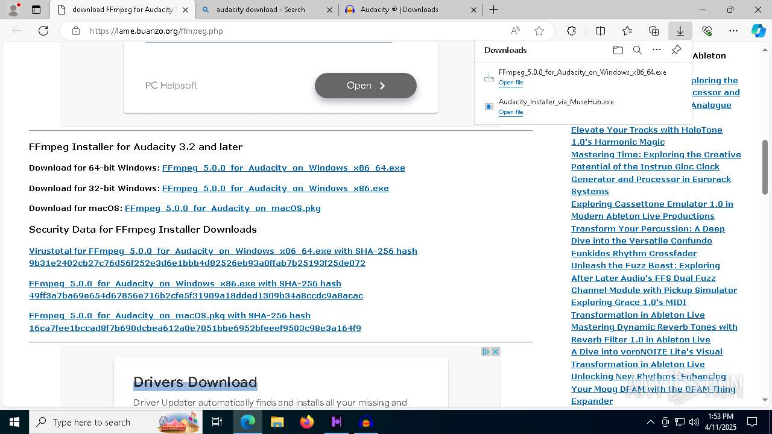
Task: Open downloads folder icon in Downloads panel
Action: point(618,50)
